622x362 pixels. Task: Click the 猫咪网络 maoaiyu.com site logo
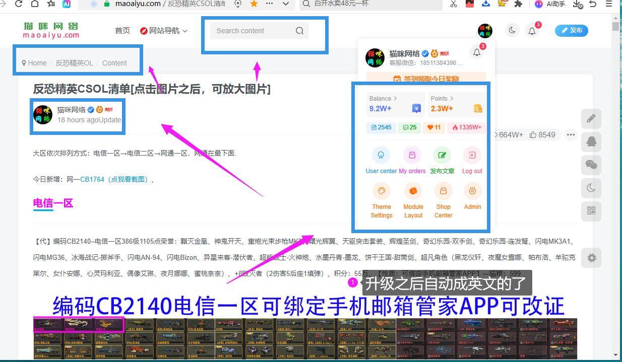coord(51,30)
